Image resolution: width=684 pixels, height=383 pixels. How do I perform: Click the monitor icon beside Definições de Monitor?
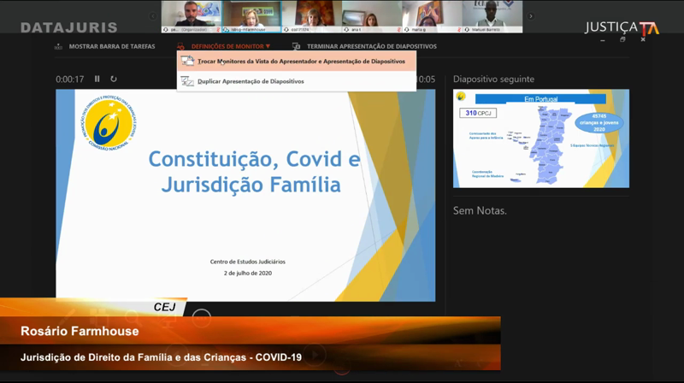180,46
